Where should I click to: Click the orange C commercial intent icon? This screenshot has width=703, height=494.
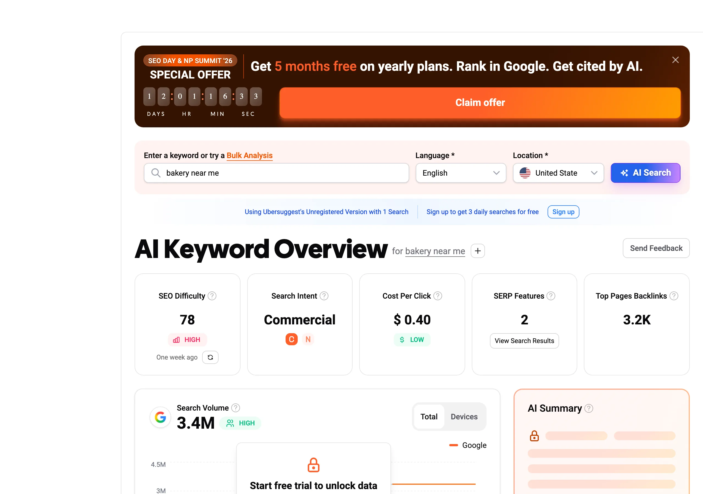[x=291, y=339]
